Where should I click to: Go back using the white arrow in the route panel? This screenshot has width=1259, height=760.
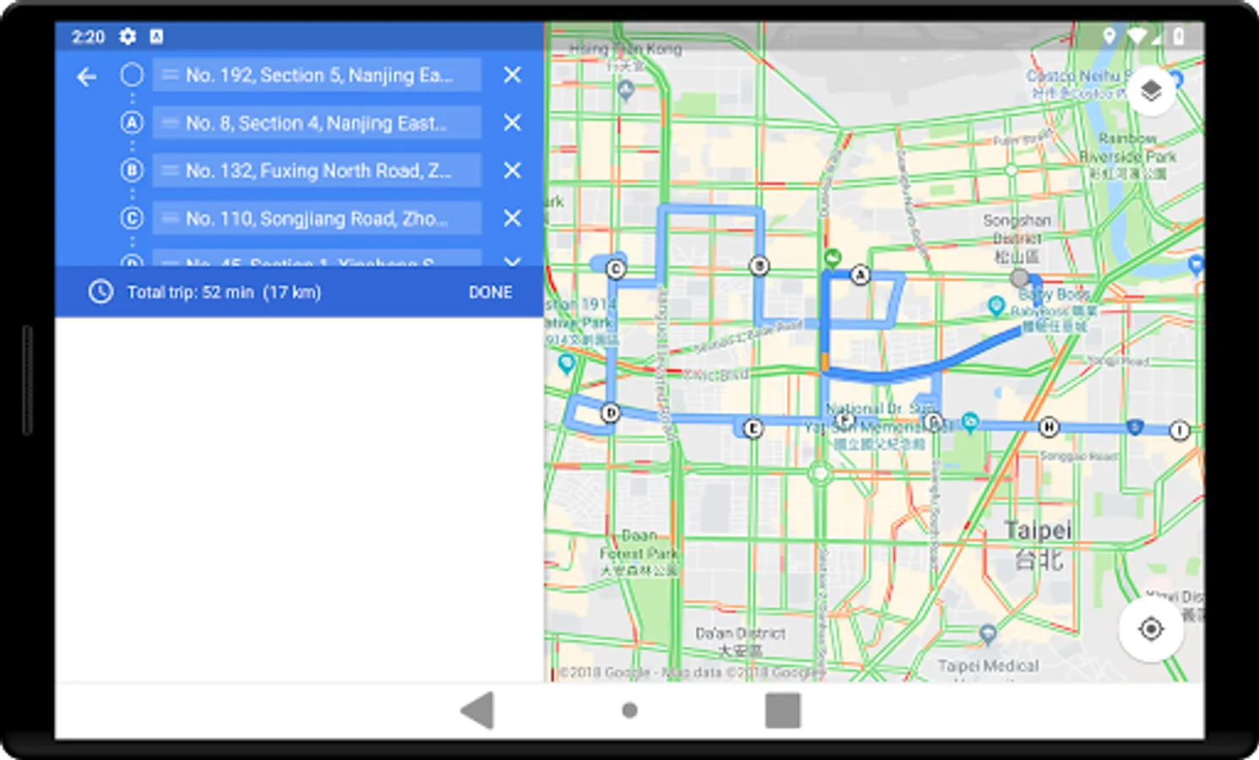(x=86, y=77)
